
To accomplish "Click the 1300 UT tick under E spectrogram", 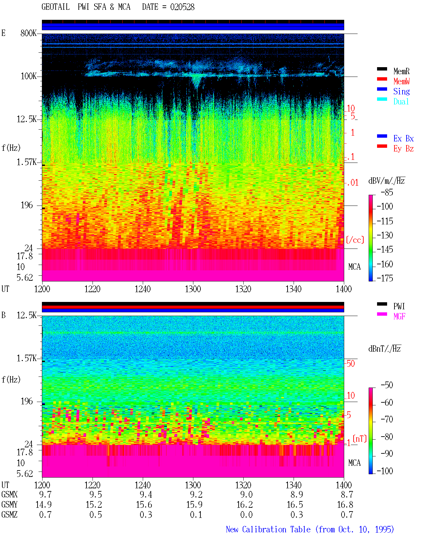I will click(193, 289).
